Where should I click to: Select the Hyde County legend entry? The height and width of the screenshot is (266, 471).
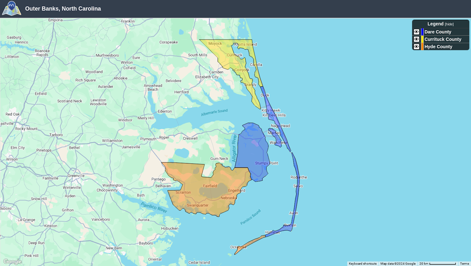tap(438, 46)
